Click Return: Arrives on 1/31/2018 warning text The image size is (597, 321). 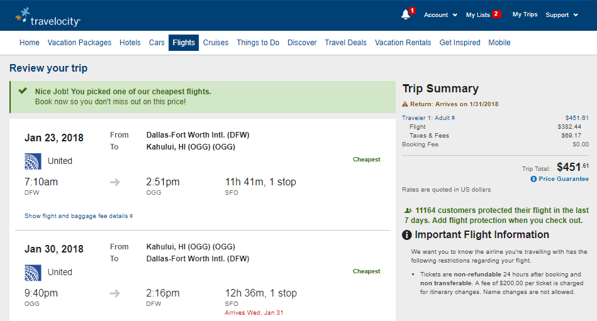[x=454, y=104]
